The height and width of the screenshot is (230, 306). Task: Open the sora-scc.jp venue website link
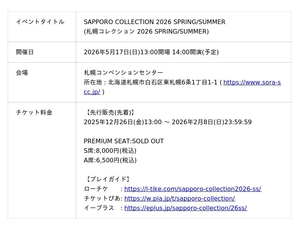click(252, 83)
